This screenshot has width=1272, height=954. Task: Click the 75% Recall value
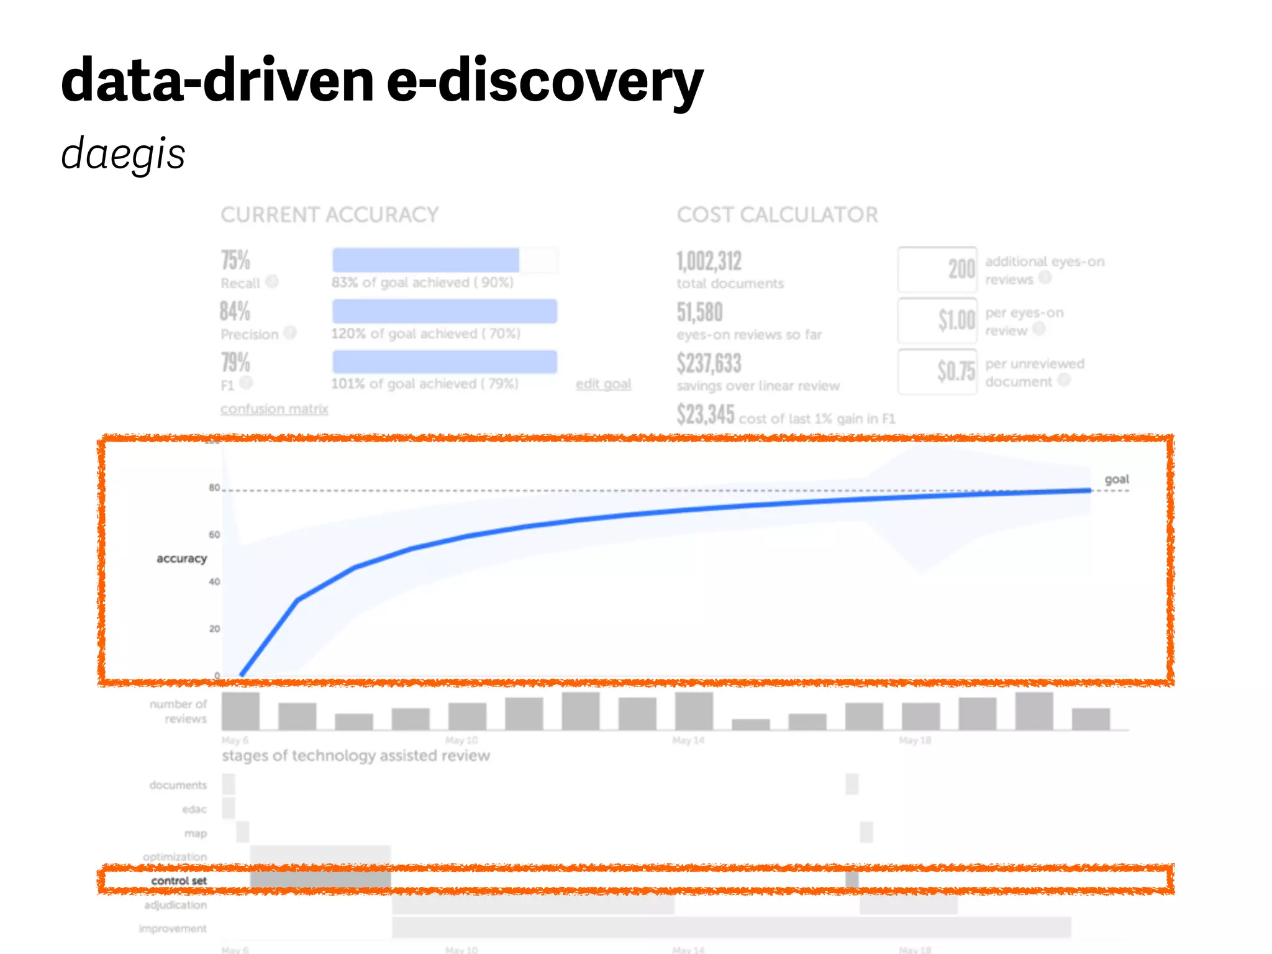pyautogui.click(x=235, y=260)
